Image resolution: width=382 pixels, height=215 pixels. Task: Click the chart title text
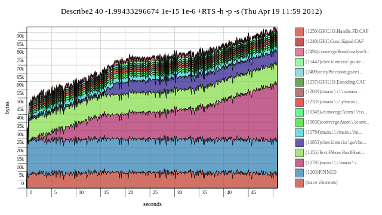click(191, 11)
